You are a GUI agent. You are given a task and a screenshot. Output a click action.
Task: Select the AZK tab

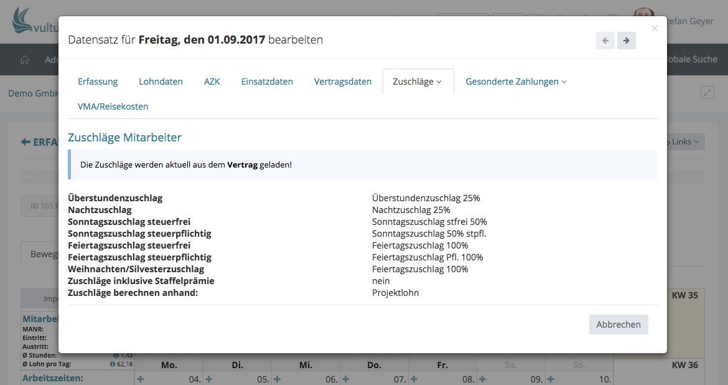[212, 82]
